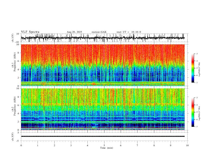Click the station=GAK label

point(99,32)
